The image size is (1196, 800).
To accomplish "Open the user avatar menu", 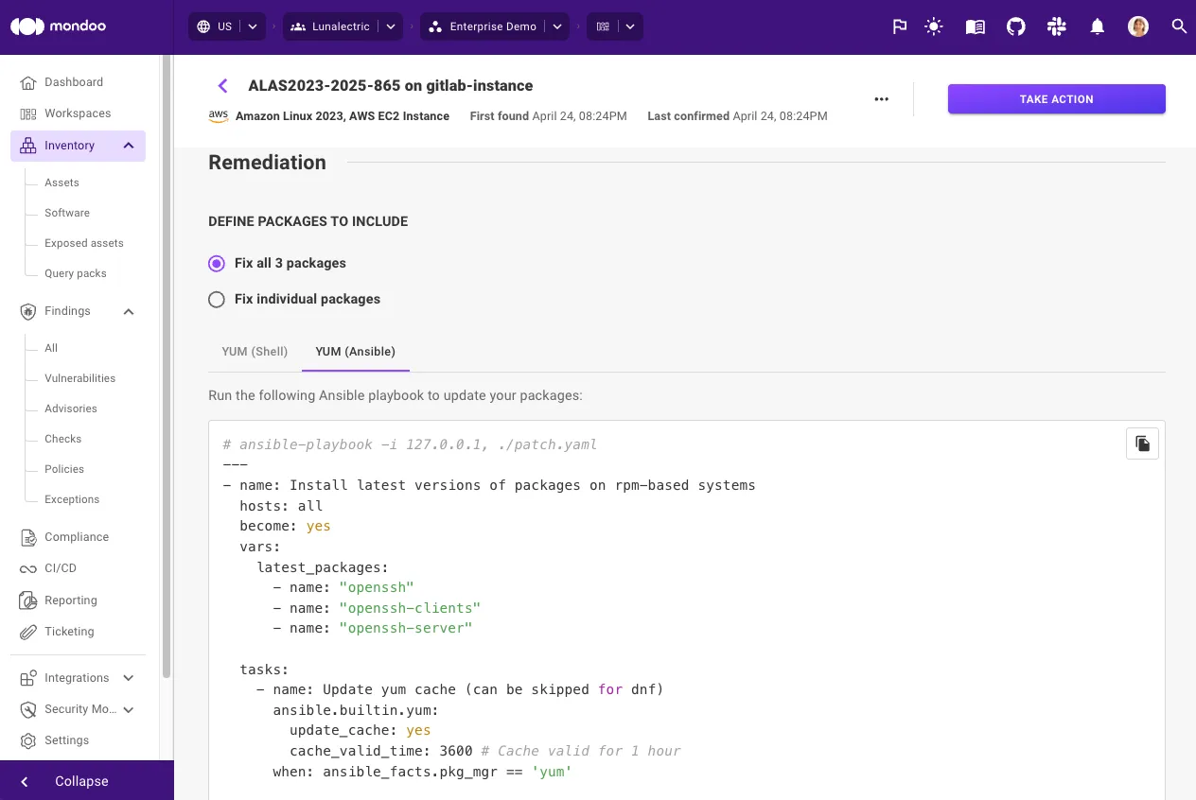I will point(1138,26).
